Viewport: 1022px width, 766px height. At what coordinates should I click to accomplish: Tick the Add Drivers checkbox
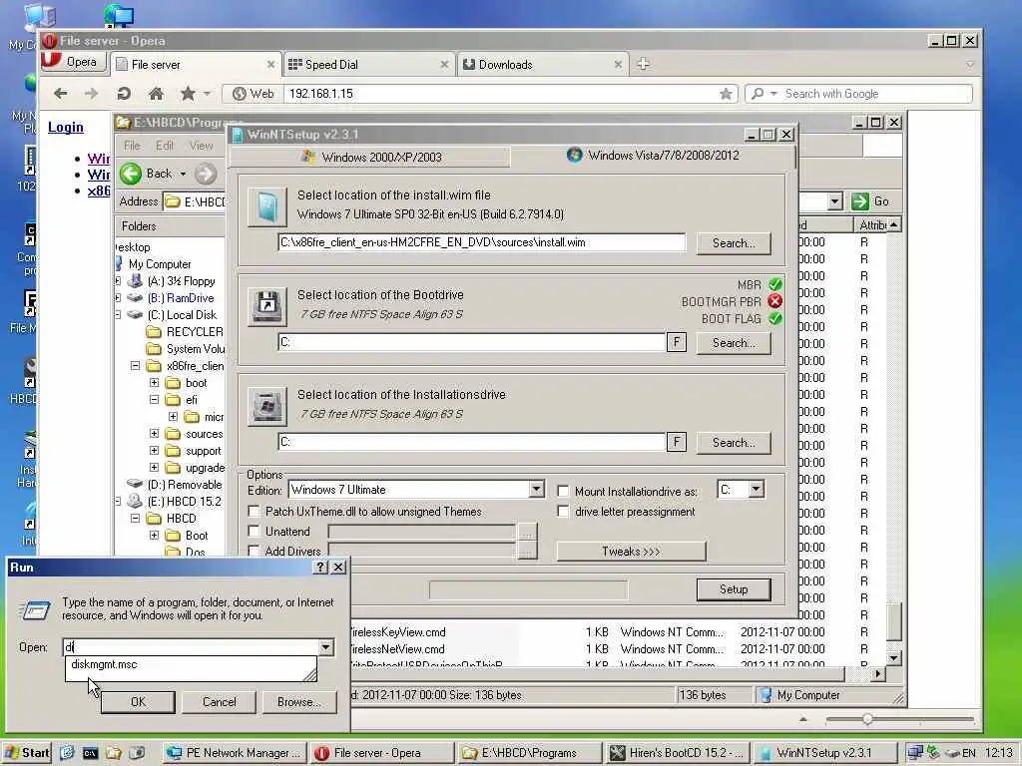[255, 551]
